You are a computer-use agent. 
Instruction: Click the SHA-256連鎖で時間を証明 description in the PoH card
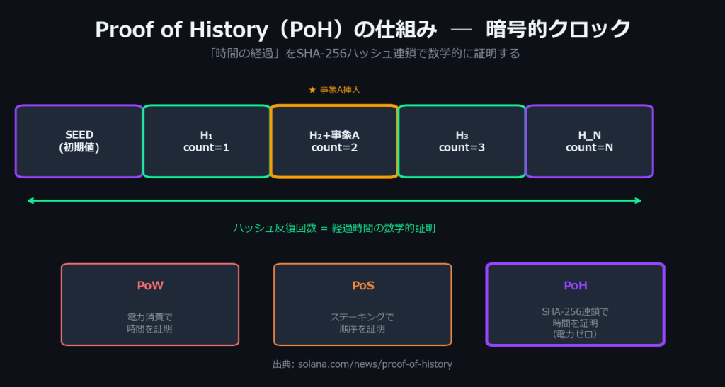[575, 317]
